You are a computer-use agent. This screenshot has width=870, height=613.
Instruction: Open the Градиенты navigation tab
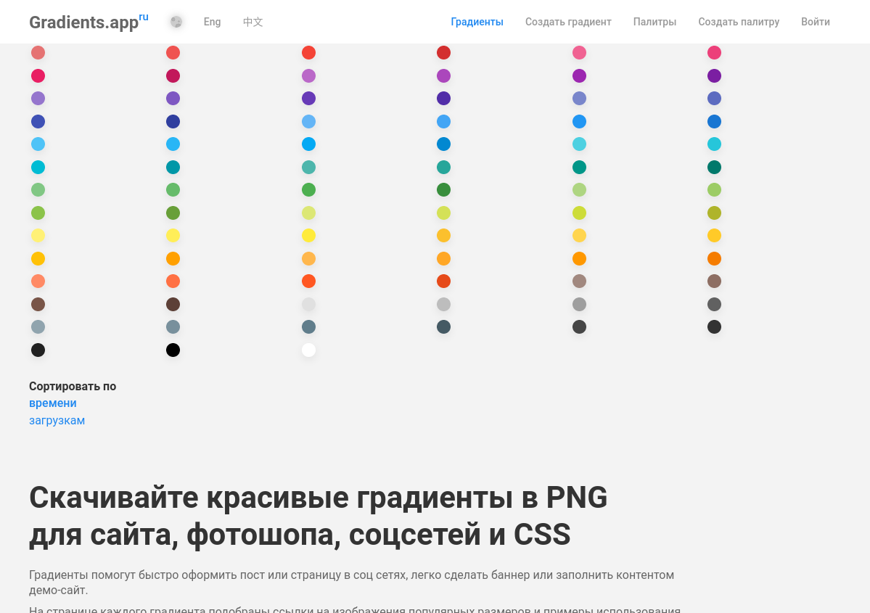(x=477, y=22)
